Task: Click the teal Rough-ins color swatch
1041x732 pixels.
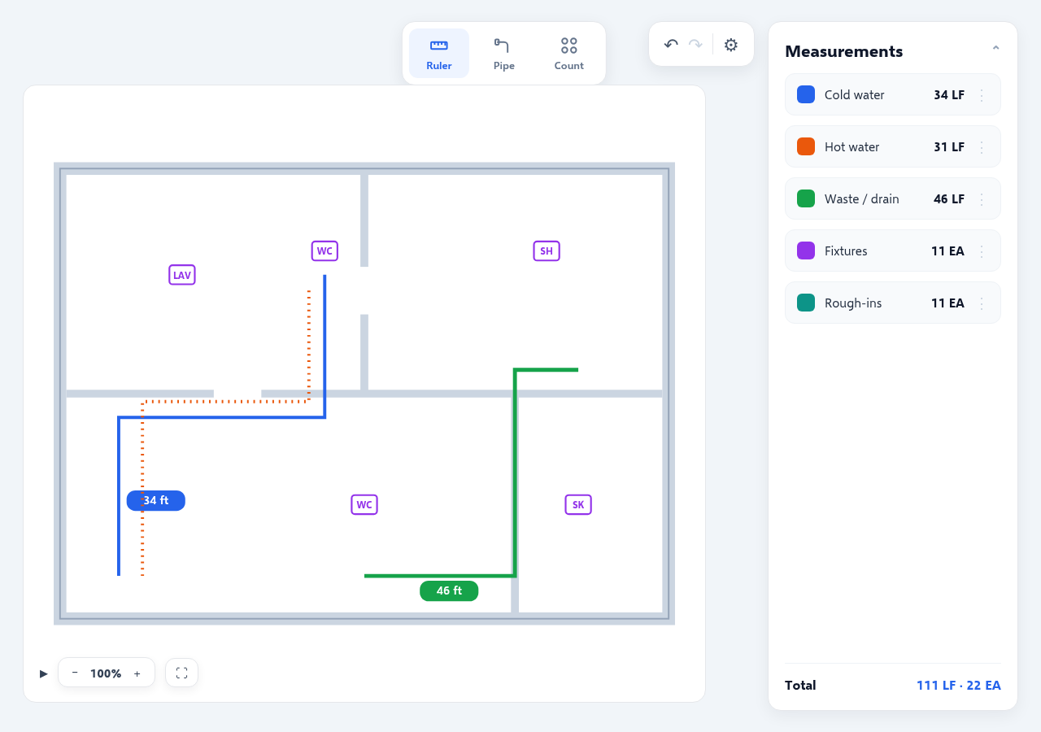Action: 806,303
